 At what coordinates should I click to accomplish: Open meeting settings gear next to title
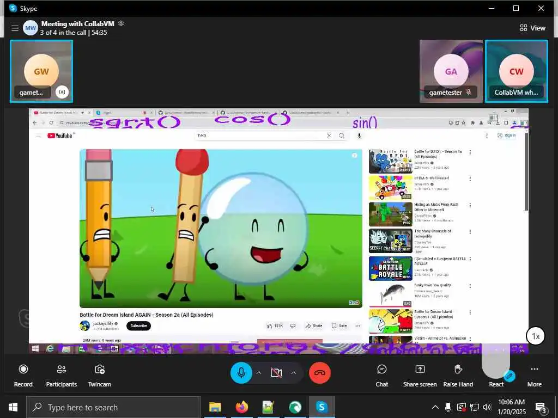pos(121,23)
